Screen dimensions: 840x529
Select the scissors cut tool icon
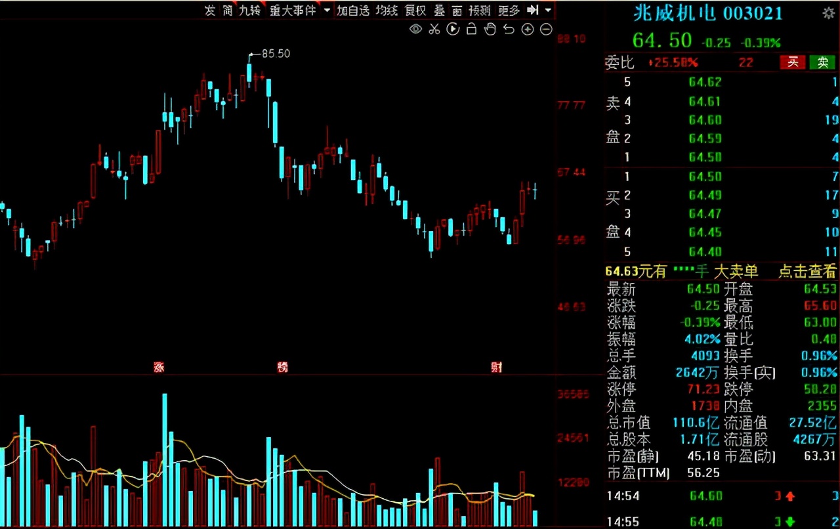434,29
